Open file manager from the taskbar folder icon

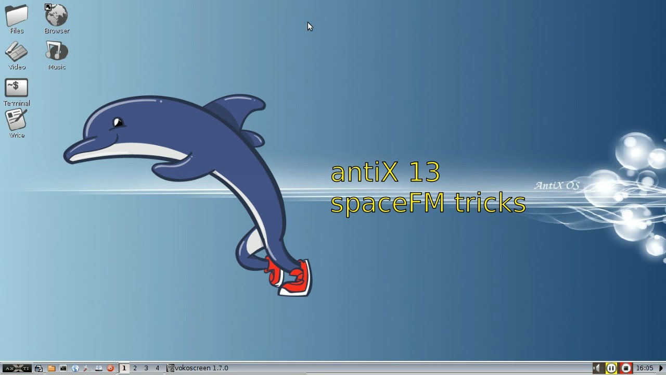(51, 368)
